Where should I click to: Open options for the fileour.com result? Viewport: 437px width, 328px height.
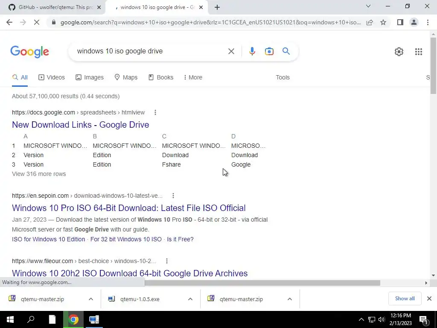coord(167,261)
